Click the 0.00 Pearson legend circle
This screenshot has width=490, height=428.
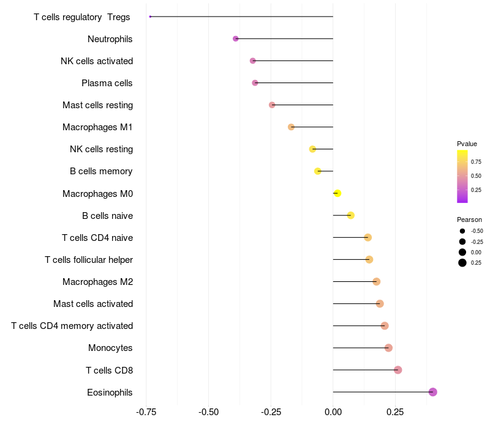462,252
